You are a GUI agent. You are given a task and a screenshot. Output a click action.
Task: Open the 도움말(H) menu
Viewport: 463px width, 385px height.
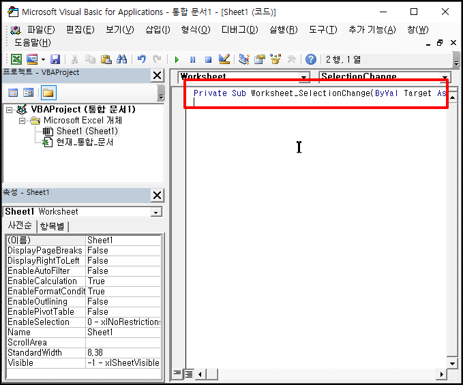point(33,42)
